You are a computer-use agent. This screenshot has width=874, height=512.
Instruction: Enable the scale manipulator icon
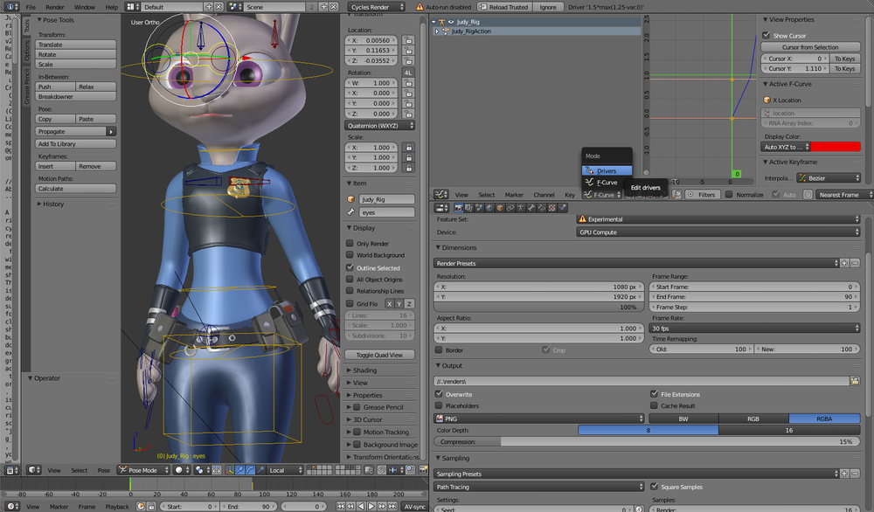[260, 470]
